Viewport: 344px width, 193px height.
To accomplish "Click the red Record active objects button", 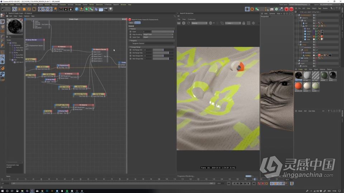I will [259, 184].
